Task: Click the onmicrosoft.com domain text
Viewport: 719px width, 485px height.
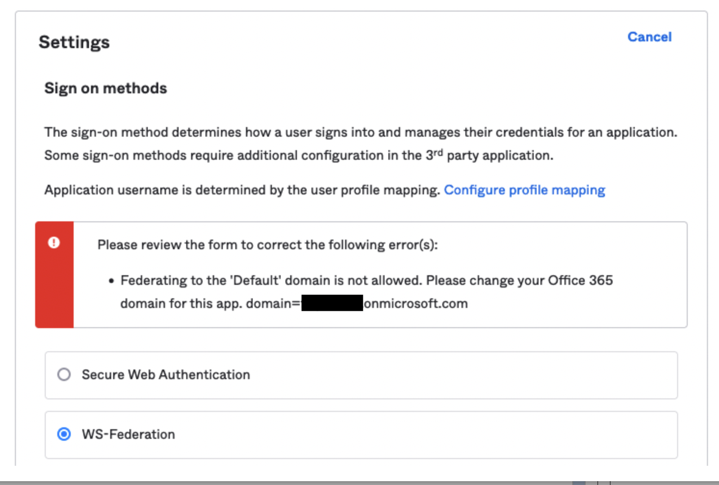Action: [x=416, y=304]
